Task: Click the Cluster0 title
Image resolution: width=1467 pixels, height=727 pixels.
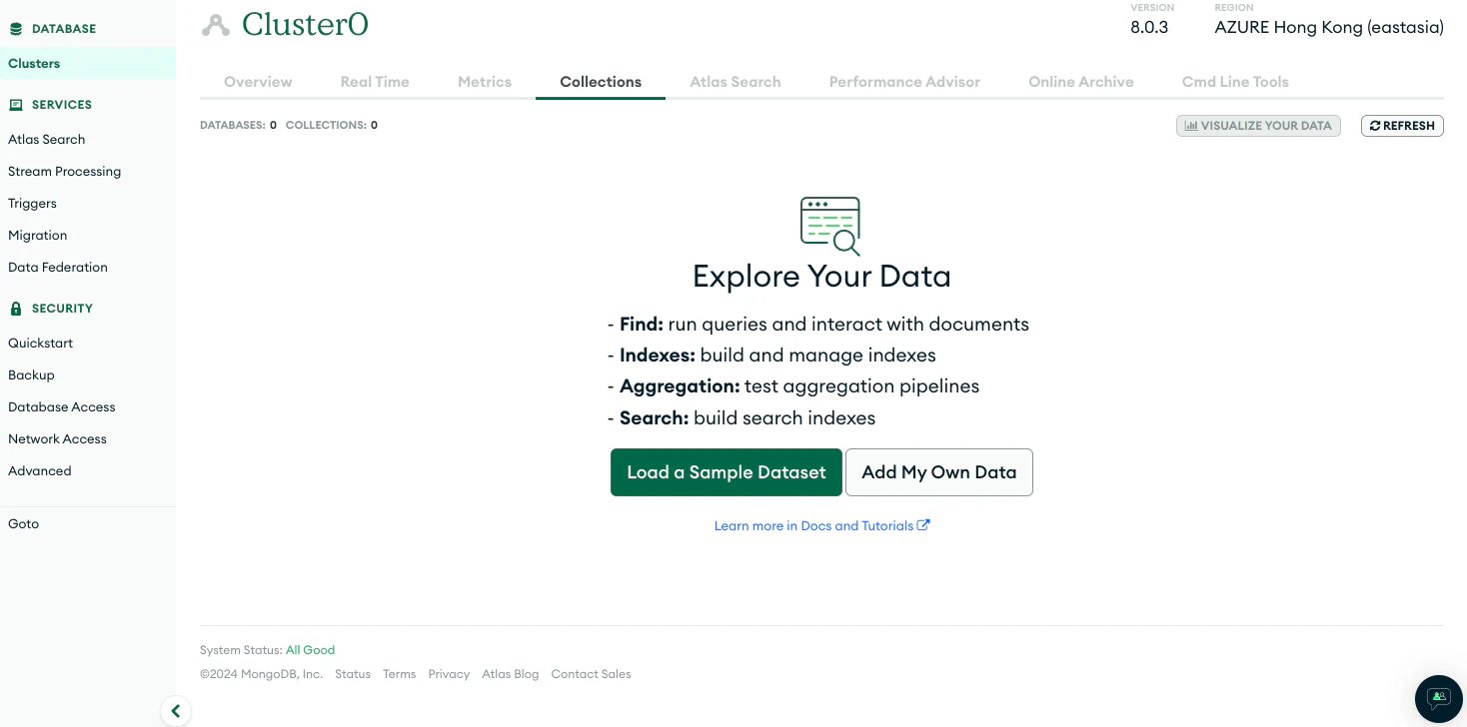Action: tap(305, 25)
